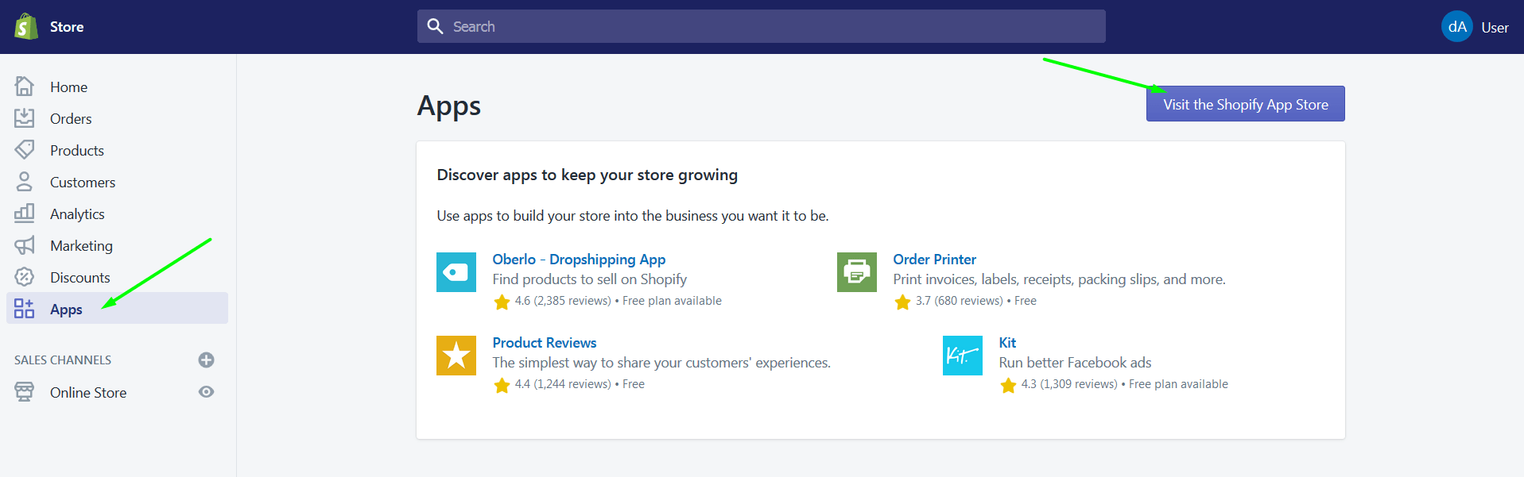The image size is (1524, 477).
Task: Click the Product Reviews star icon
Action: (456, 356)
